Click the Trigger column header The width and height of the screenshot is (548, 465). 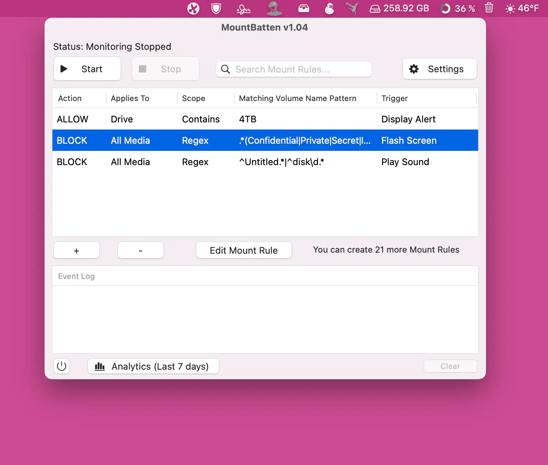point(395,99)
